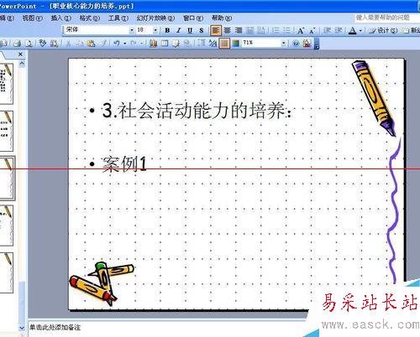The height and width of the screenshot is (337, 420).
Task: Decrease the font size with the smaller A
Action: (312, 30)
